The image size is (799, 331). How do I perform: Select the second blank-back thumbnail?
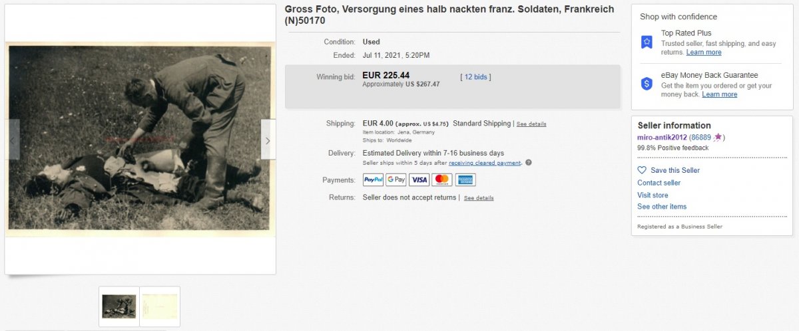pyautogui.click(x=160, y=306)
